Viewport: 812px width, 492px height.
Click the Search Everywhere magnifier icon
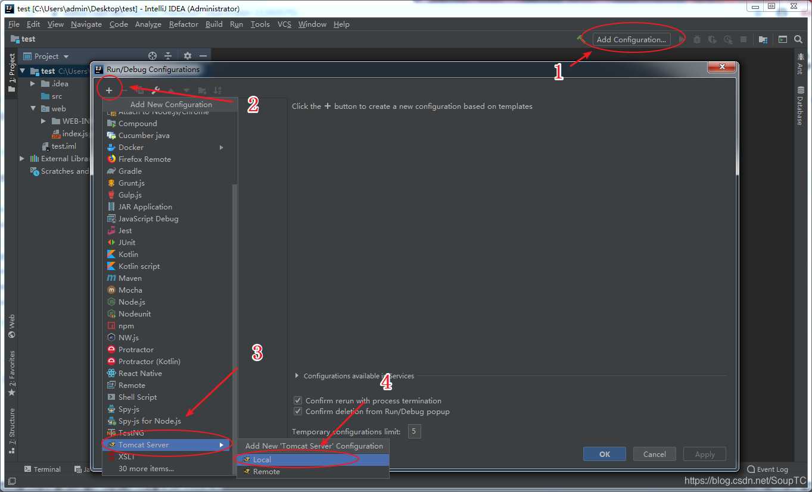[x=798, y=39]
